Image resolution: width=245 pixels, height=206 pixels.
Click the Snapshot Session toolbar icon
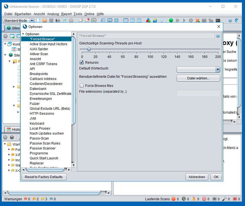click(x=58, y=21)
